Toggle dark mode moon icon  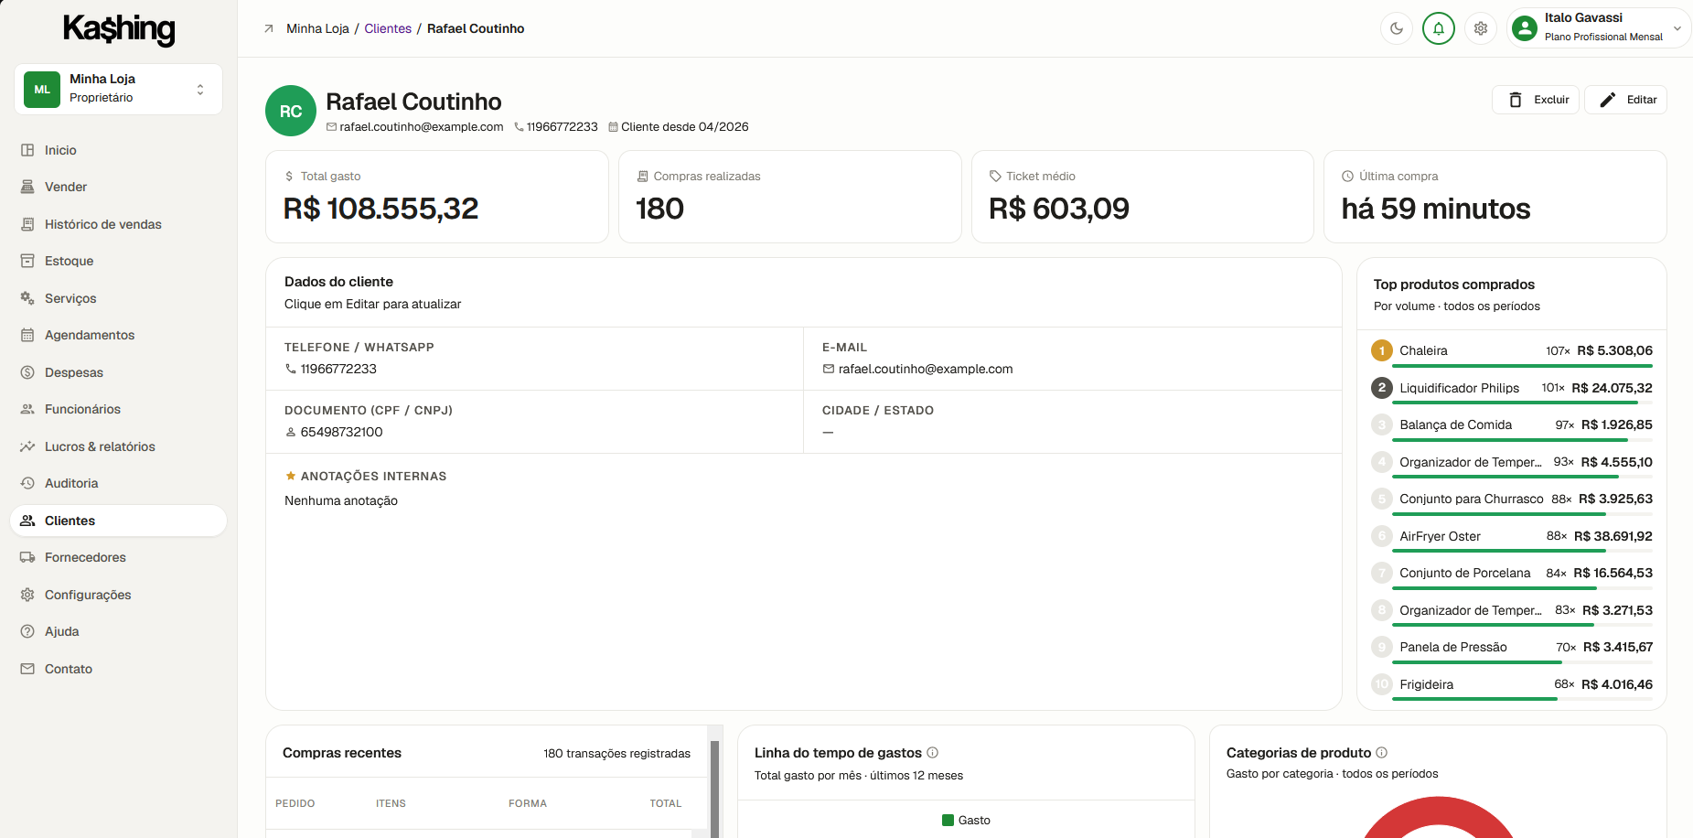point(1396,28)
